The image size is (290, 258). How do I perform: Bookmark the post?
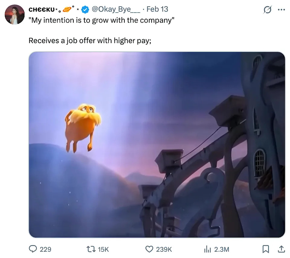pos(266,249)
